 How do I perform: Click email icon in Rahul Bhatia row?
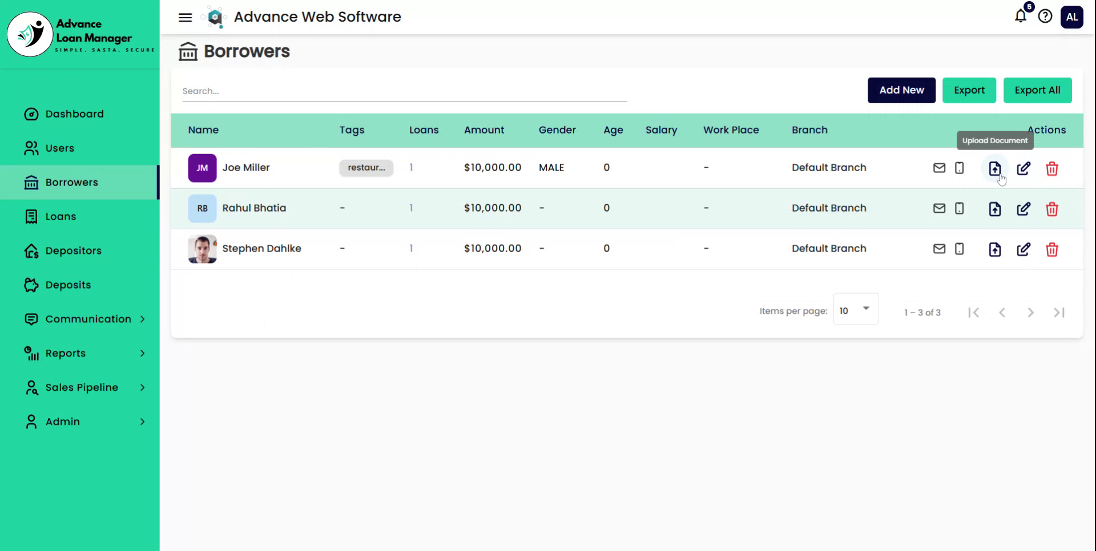tap(939, 208)
